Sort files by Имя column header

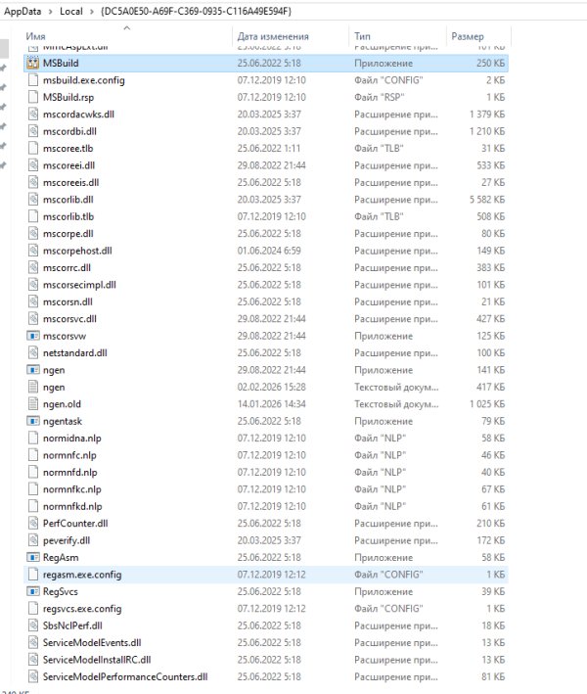point(35,36)
